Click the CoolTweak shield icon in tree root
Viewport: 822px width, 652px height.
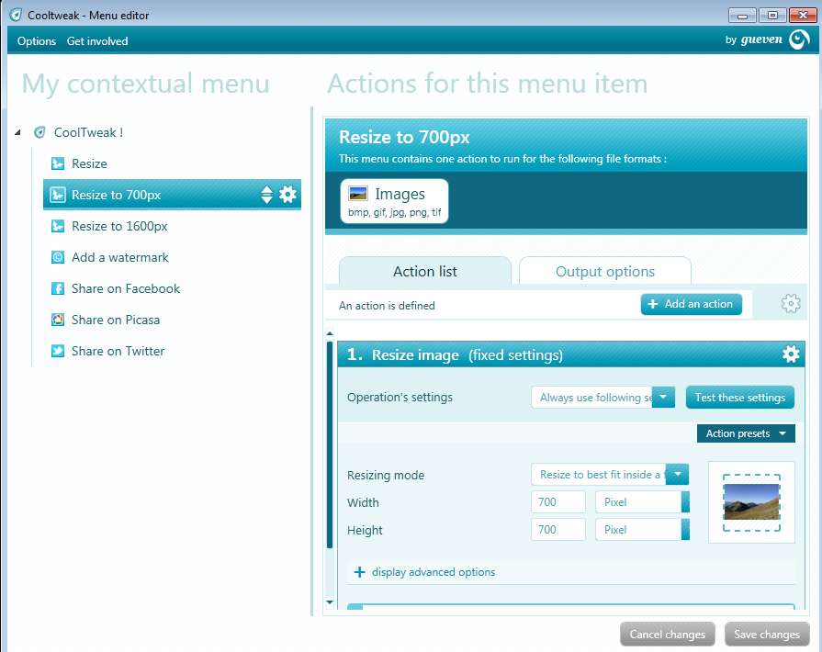39,132
